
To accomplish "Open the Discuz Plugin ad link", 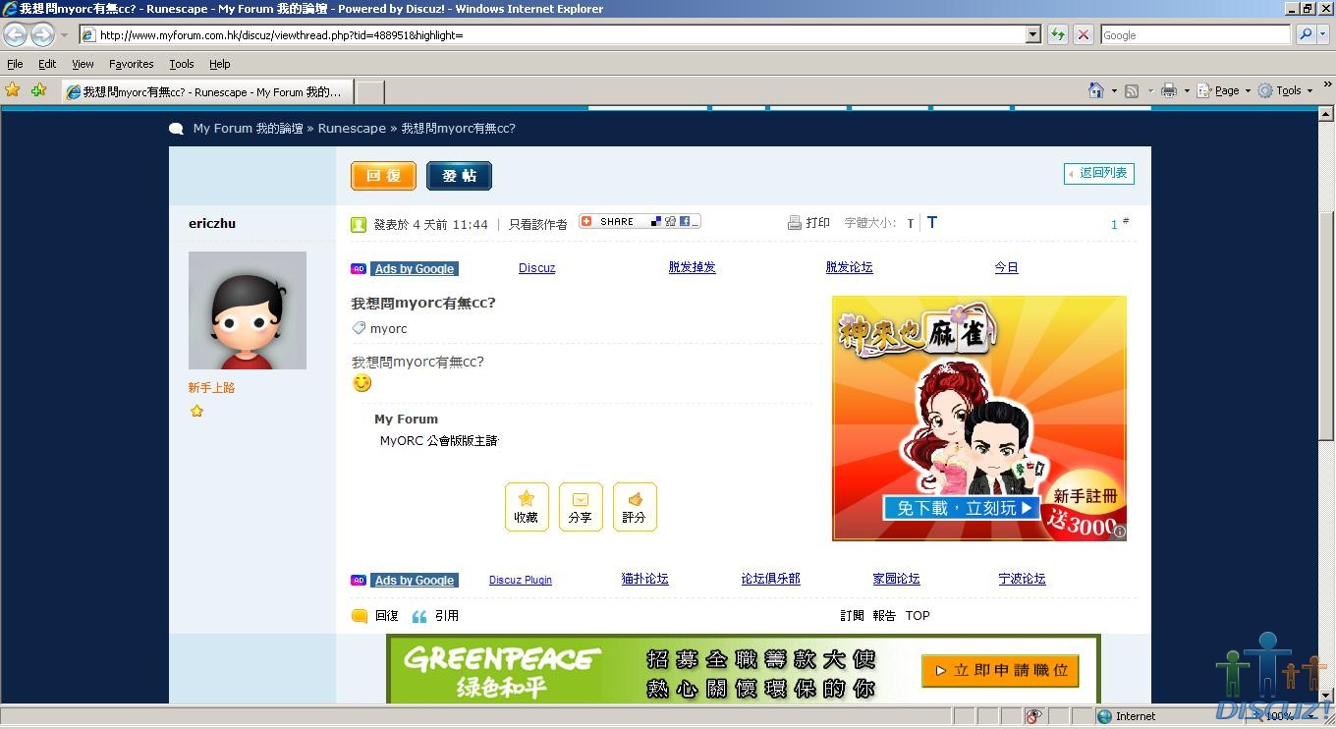I will pos(521,580).
